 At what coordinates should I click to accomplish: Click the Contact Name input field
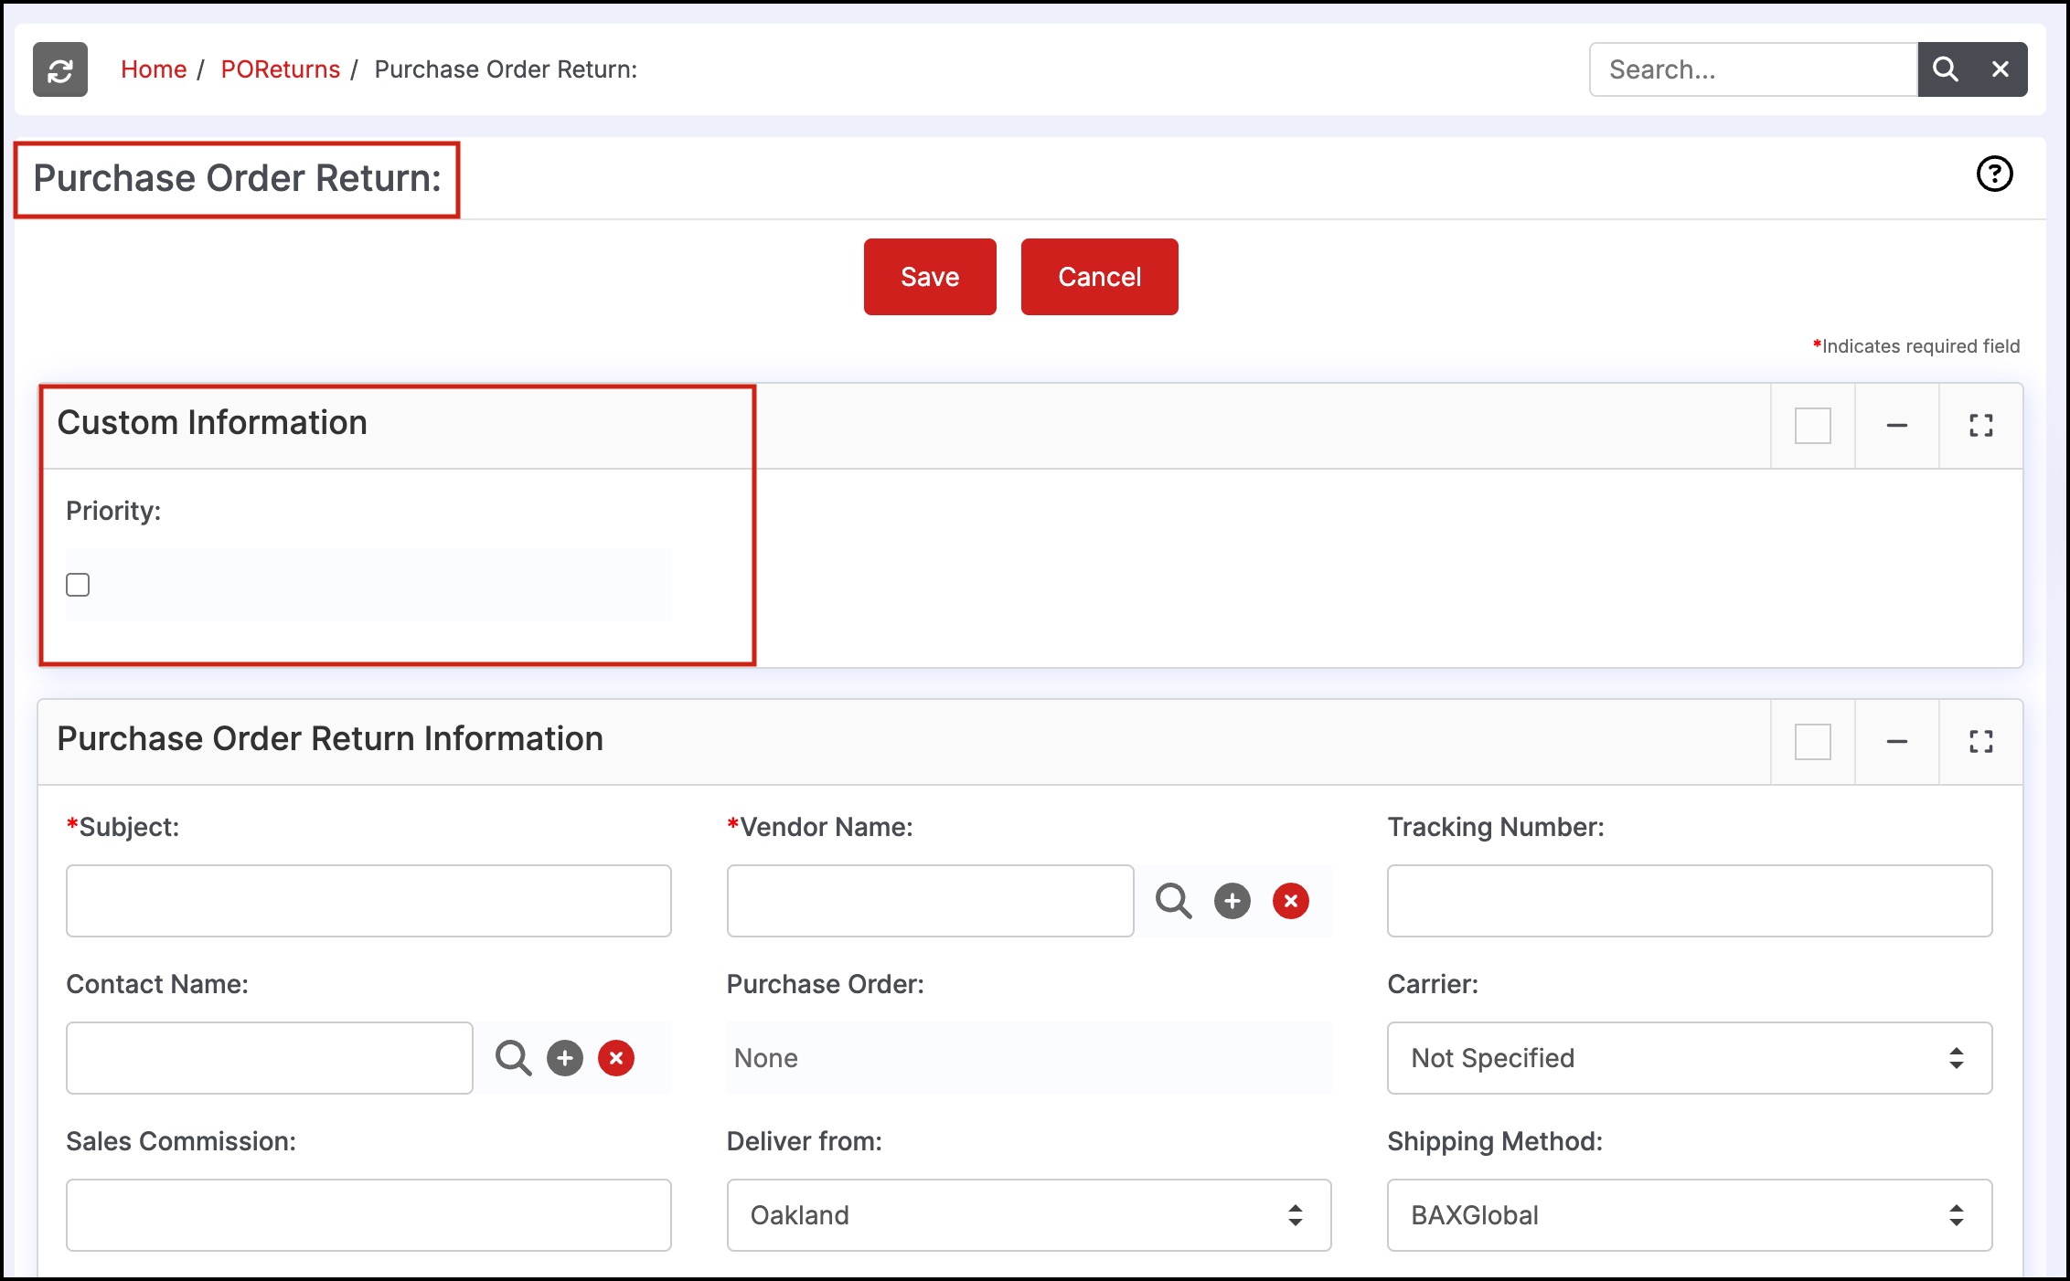point(270,1058)
